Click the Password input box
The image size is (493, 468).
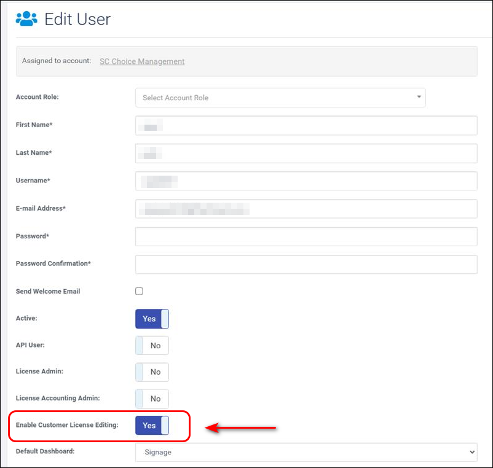point(306,236)
